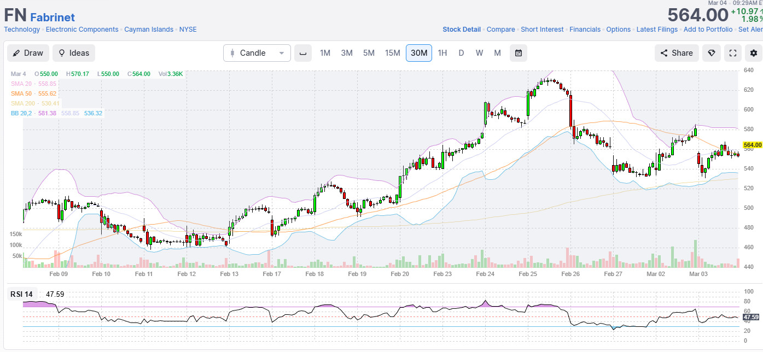Open the Draw tools button
Screen dimensions: 763x352
tap(28, 53)
